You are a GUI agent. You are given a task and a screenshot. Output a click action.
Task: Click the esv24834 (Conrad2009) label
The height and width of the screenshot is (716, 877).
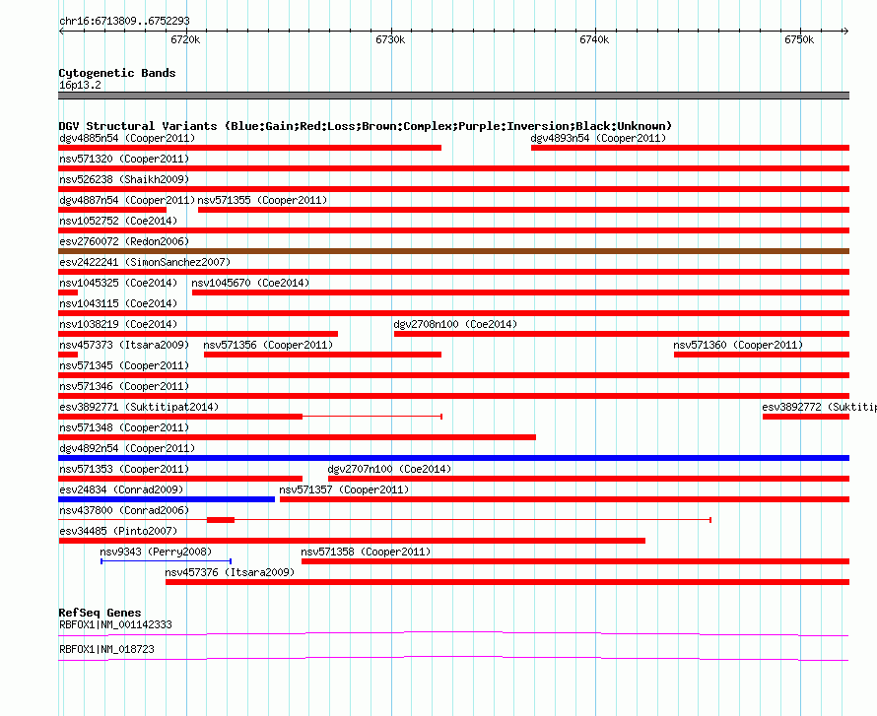tap(121, 489)
